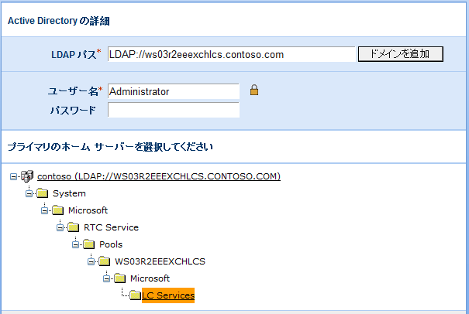Image resolution: width=469 pixels, height=314 pixels.
Task: Select the LC Services tree item
Action: 167,295
